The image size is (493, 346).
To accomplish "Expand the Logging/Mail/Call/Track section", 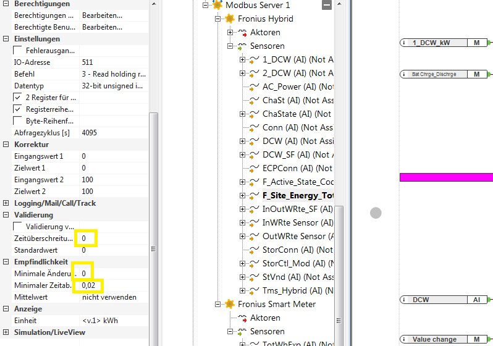I will point(6,203).
